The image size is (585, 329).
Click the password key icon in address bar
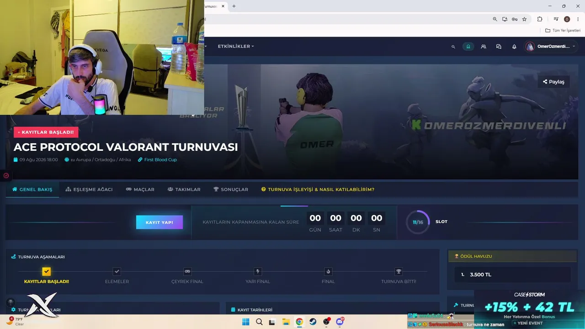515,19
